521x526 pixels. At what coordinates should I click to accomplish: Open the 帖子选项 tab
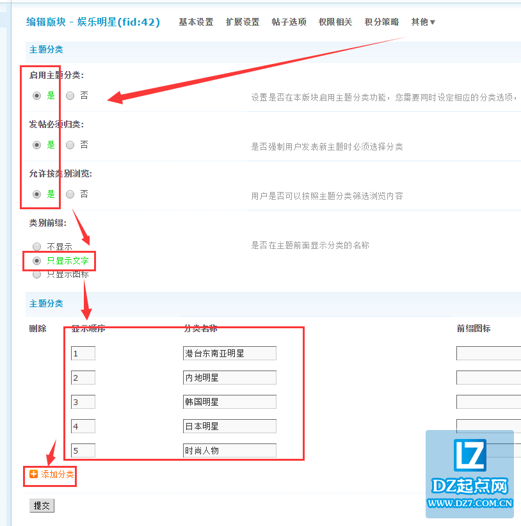pyautogui.click(x=289, y=22)
